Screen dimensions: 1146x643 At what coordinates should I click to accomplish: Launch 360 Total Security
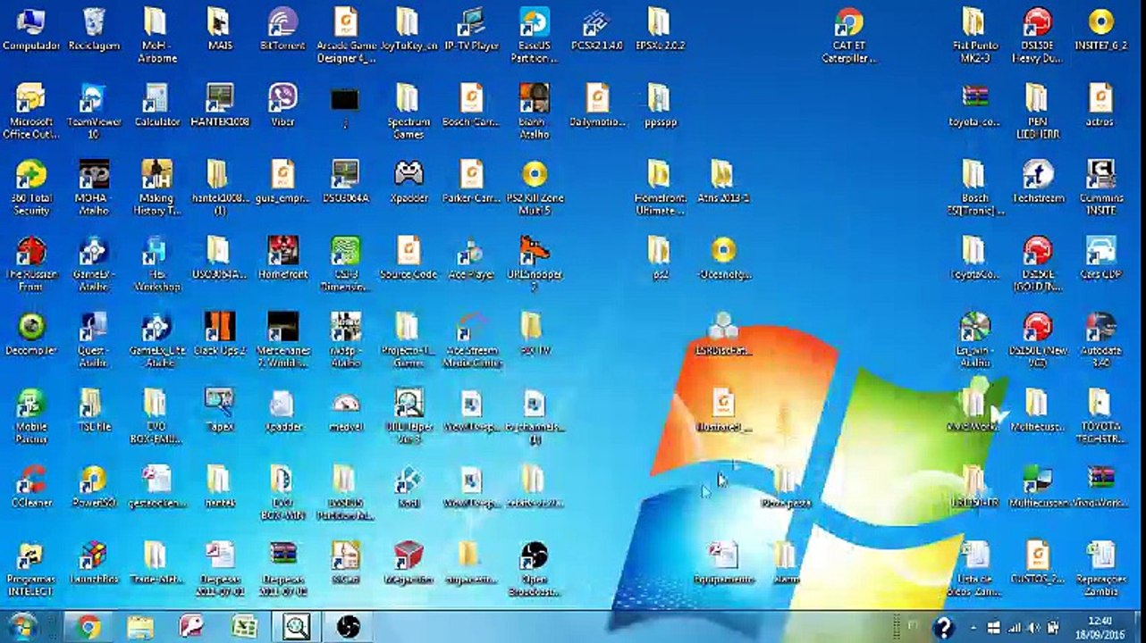(x=31, y=188)
